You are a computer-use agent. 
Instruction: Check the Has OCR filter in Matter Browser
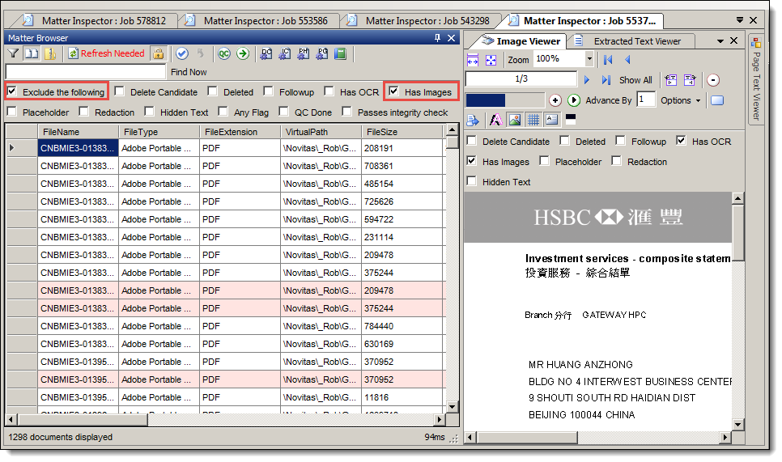pos(329,91)
